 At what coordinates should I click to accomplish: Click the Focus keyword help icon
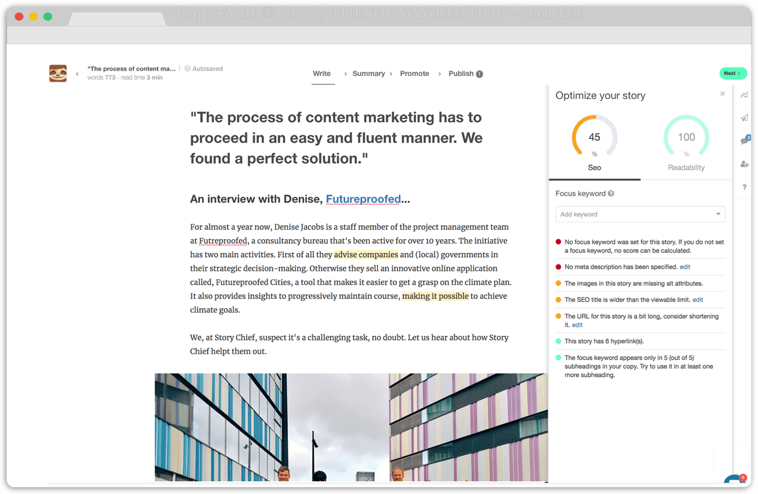pos(611,193)
